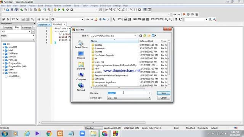
Task: Open the Save in location dropdown
Action: pyautogui.click(x=135, y=36)
